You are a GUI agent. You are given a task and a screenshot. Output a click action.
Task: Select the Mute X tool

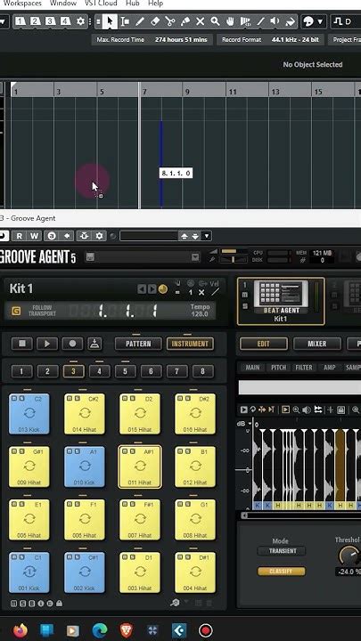pos(201,21)
